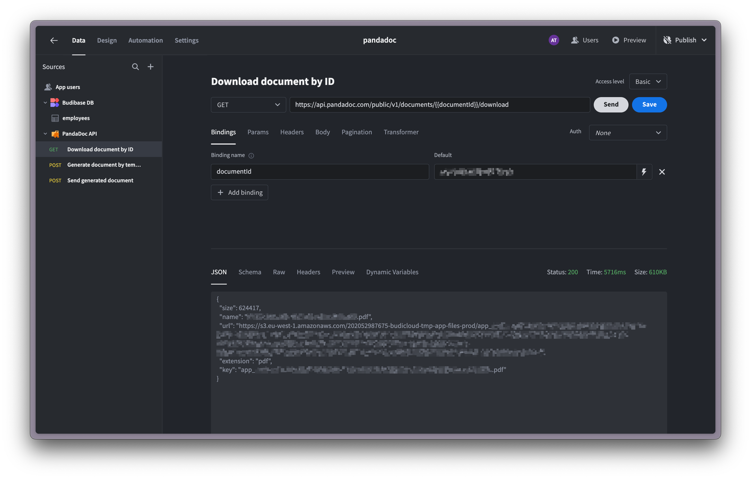Select the Schema response tab
751x479 pixels.
point(250,272)
